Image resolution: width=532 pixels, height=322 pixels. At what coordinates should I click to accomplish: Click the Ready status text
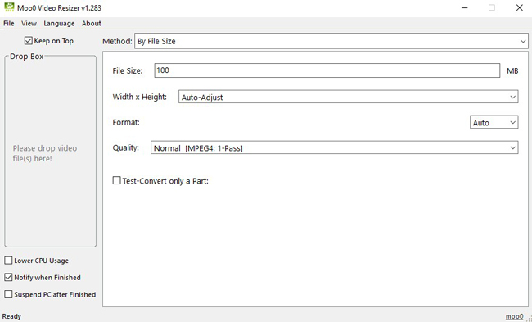11,316
